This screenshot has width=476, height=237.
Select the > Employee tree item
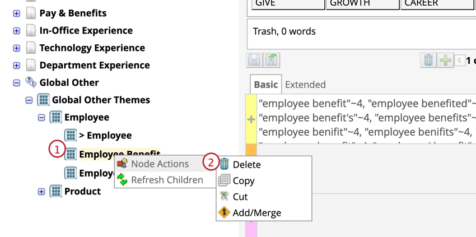point(105,135)
